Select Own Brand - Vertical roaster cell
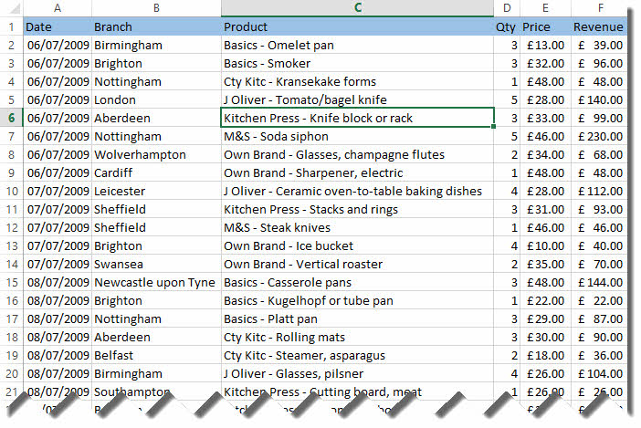The image size is (641, 428). [357, 265]
